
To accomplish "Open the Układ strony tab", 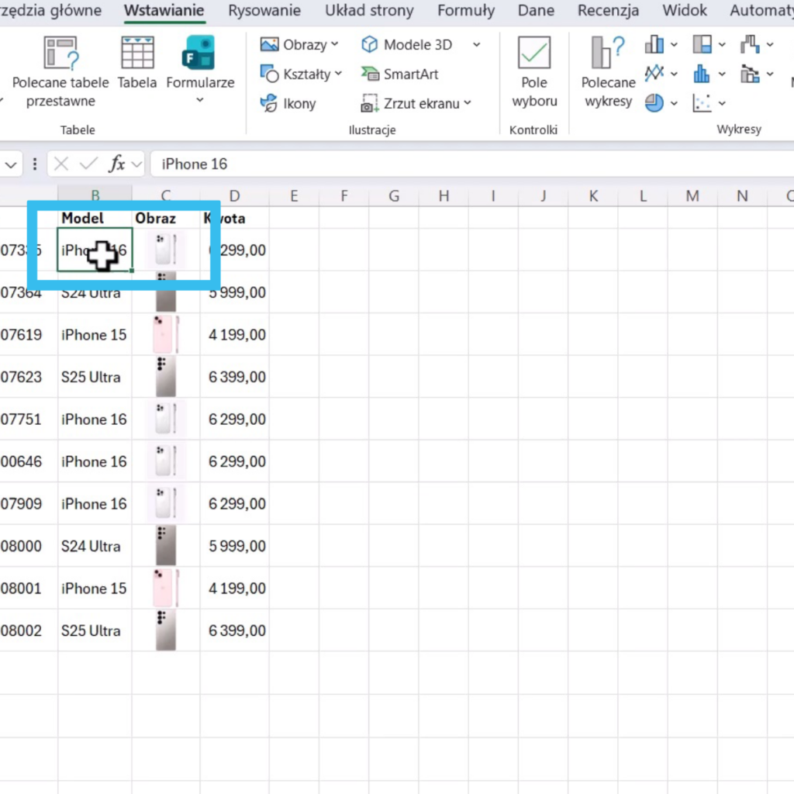I will pos(369,11).
